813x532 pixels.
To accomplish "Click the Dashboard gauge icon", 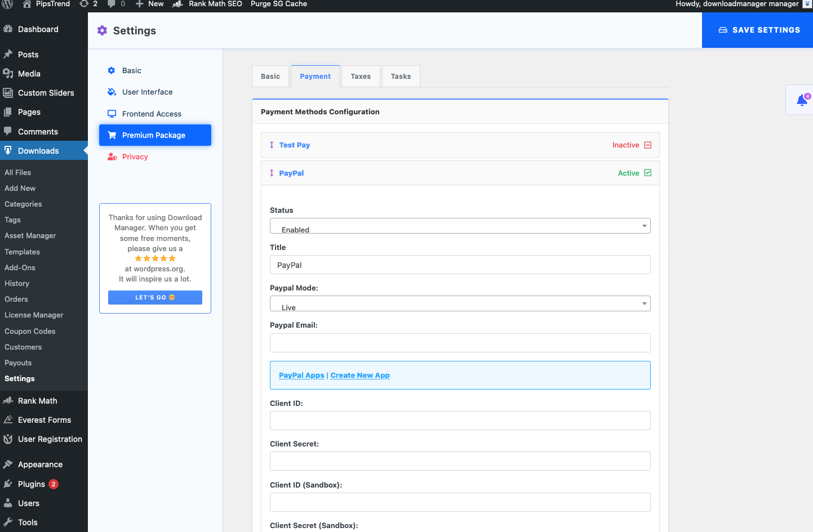I will click(8, 29).
